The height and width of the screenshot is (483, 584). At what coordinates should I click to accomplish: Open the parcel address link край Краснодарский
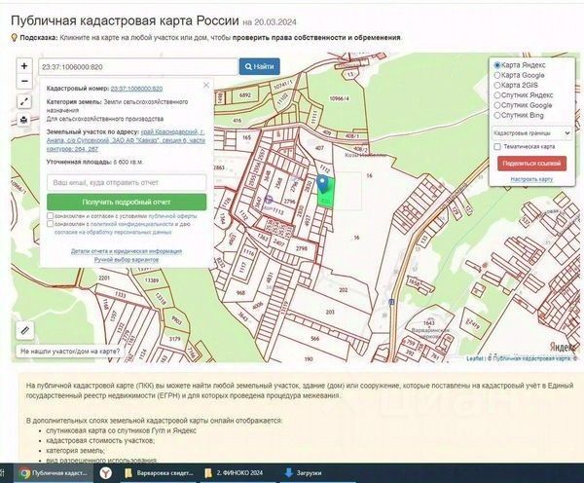tap(126, 140)
